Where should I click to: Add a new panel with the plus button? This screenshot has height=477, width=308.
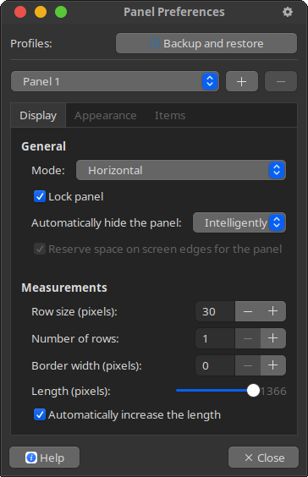242,81
